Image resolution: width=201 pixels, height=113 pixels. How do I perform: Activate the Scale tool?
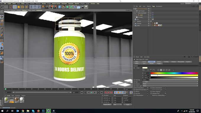(19, 7)
